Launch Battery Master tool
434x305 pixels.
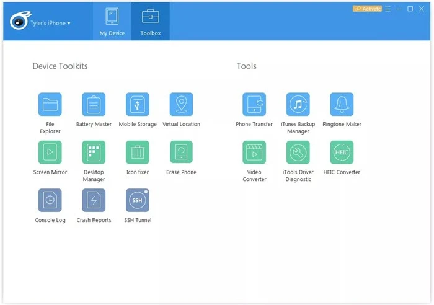94,104
